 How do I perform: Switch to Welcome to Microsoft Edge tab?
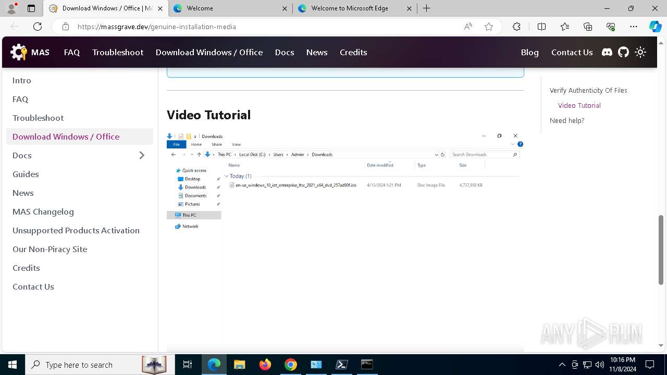[355, 8]
